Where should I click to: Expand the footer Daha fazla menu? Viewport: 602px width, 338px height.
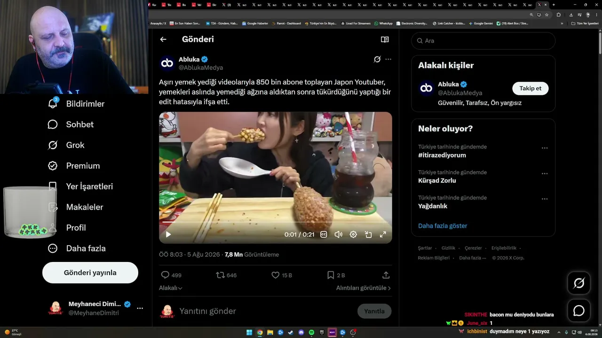click(473, 258)
